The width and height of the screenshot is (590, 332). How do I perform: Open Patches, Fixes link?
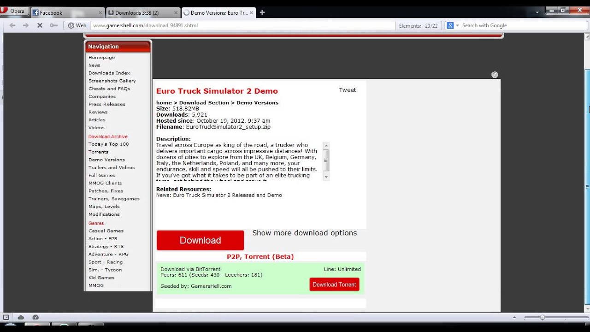click(x=106, y=191)
